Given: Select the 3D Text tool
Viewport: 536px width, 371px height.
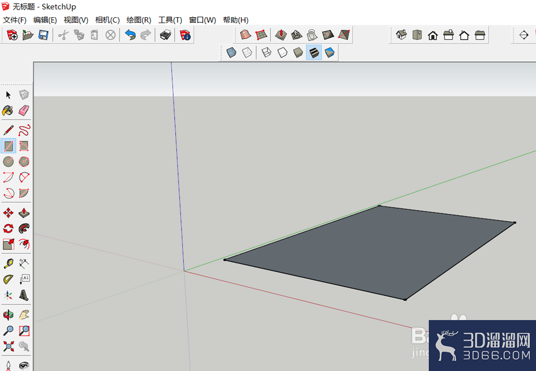Looking at the screenshot, I should click(24, 295).
